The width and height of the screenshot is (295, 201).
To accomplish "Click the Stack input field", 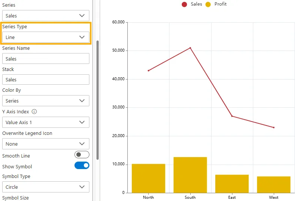I will click(x=45, y=80).
